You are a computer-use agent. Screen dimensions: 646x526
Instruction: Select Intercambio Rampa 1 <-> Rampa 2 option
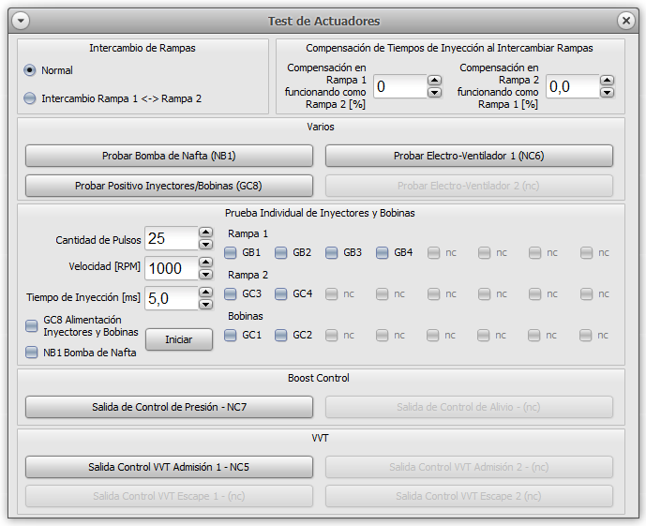click(31, 98)
